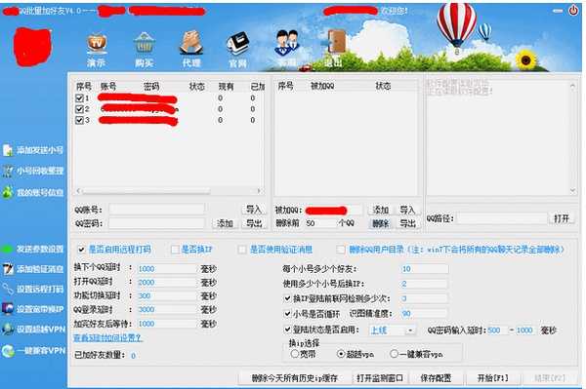The height and width of the screenshot is (389, 586).
Task: Click 添加 button beside QQ密码 field
Action: 225,223
